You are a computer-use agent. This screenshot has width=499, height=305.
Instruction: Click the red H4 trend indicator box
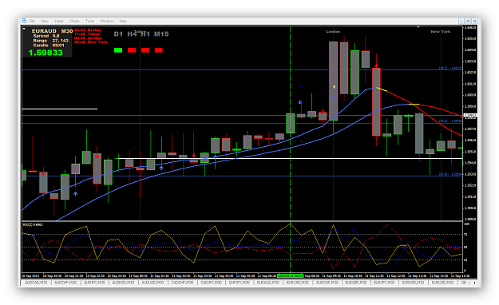[132, 50]
